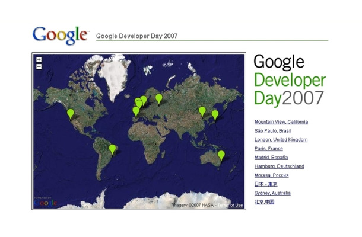The height and width of the screenshot is (237, 362).
Task: Click the Imagery ©2007 NASA attribution text
Action: point(193,205)
